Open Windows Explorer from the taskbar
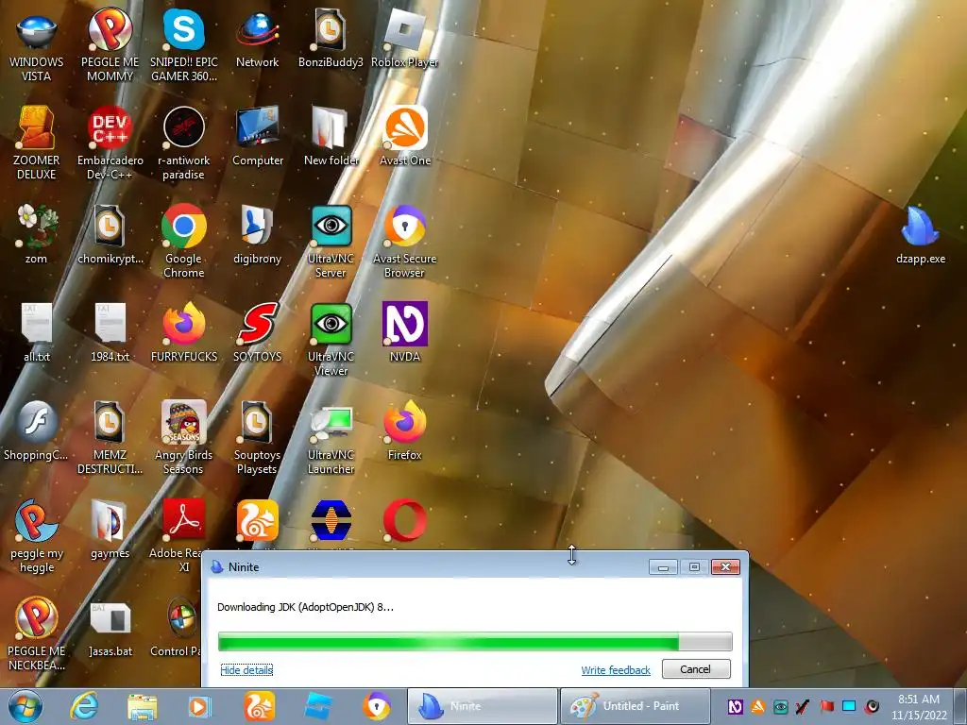Viewport: 967px width, 725px height. (x=143, y=706)
